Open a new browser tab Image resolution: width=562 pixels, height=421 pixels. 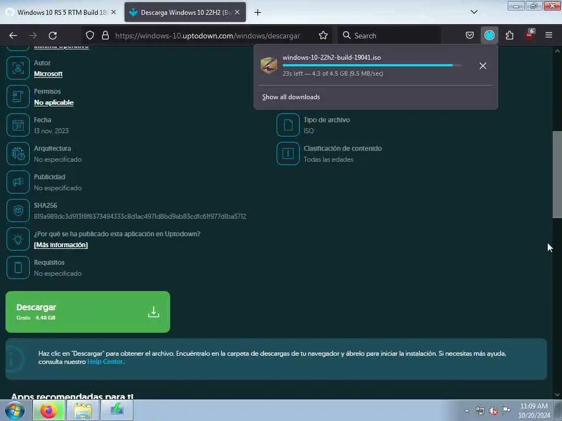(x=258, y=13)
